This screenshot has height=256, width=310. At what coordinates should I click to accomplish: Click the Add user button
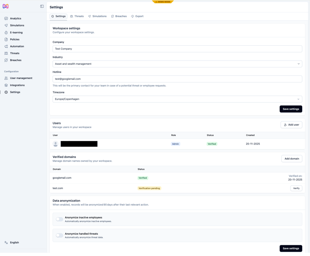point(291,125)
